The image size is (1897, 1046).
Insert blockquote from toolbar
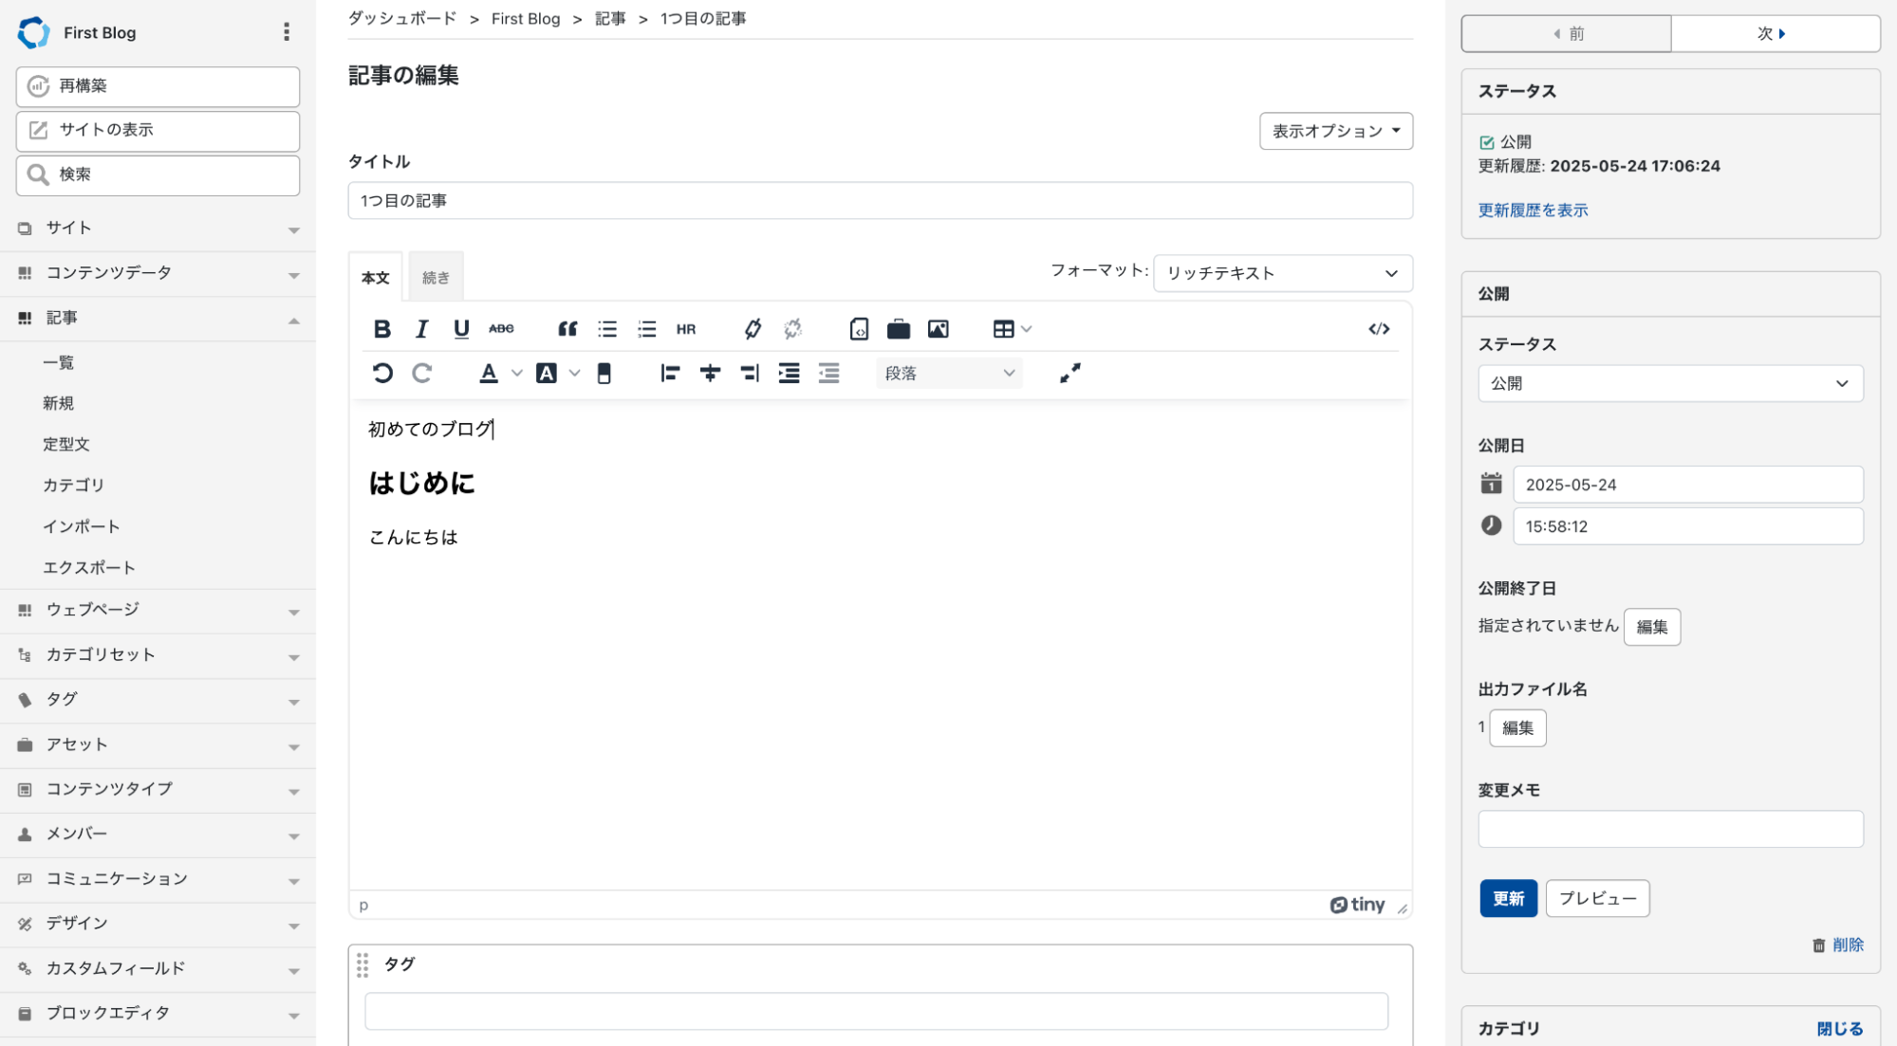[x=567, y=329]
